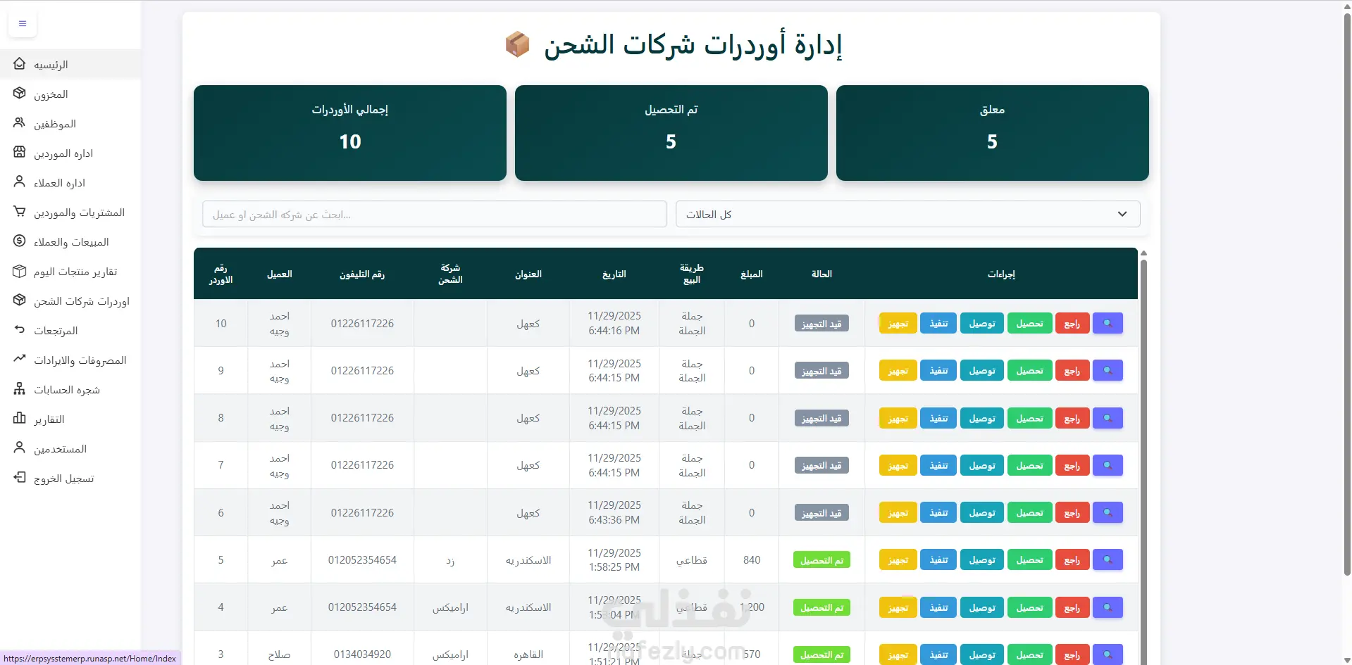Click the dollar icon beside المبيعات والعملاء
Screen dimensions: 1352x665
click(20, 241)
